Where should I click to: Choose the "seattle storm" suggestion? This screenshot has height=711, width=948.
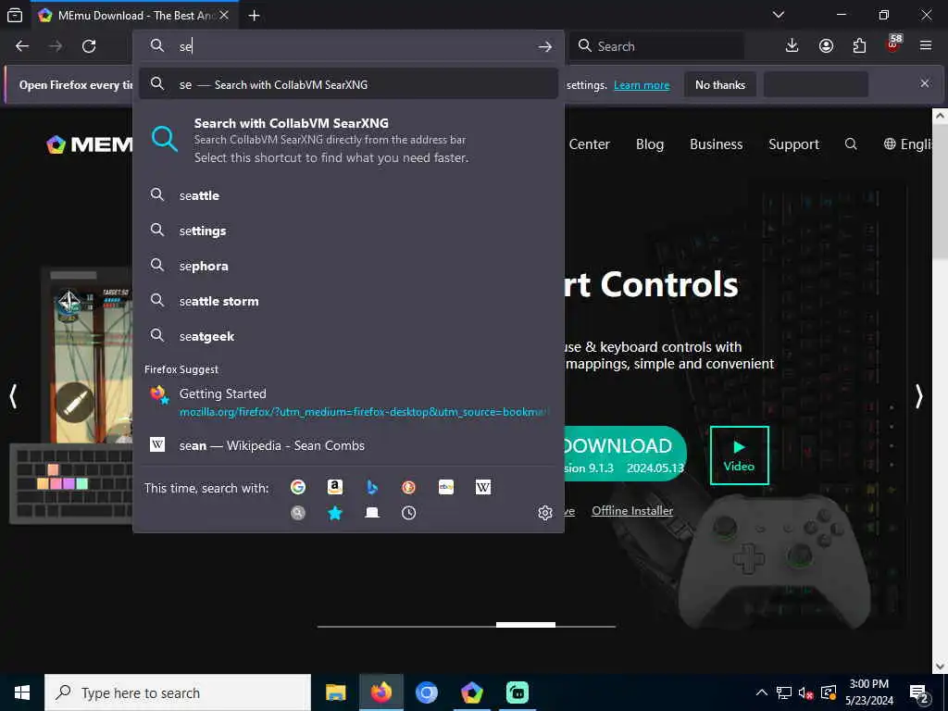point(348,301)
